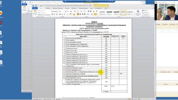
Task: Decrease the font size with Shrink Font
Action: click(x=68, y=11)
